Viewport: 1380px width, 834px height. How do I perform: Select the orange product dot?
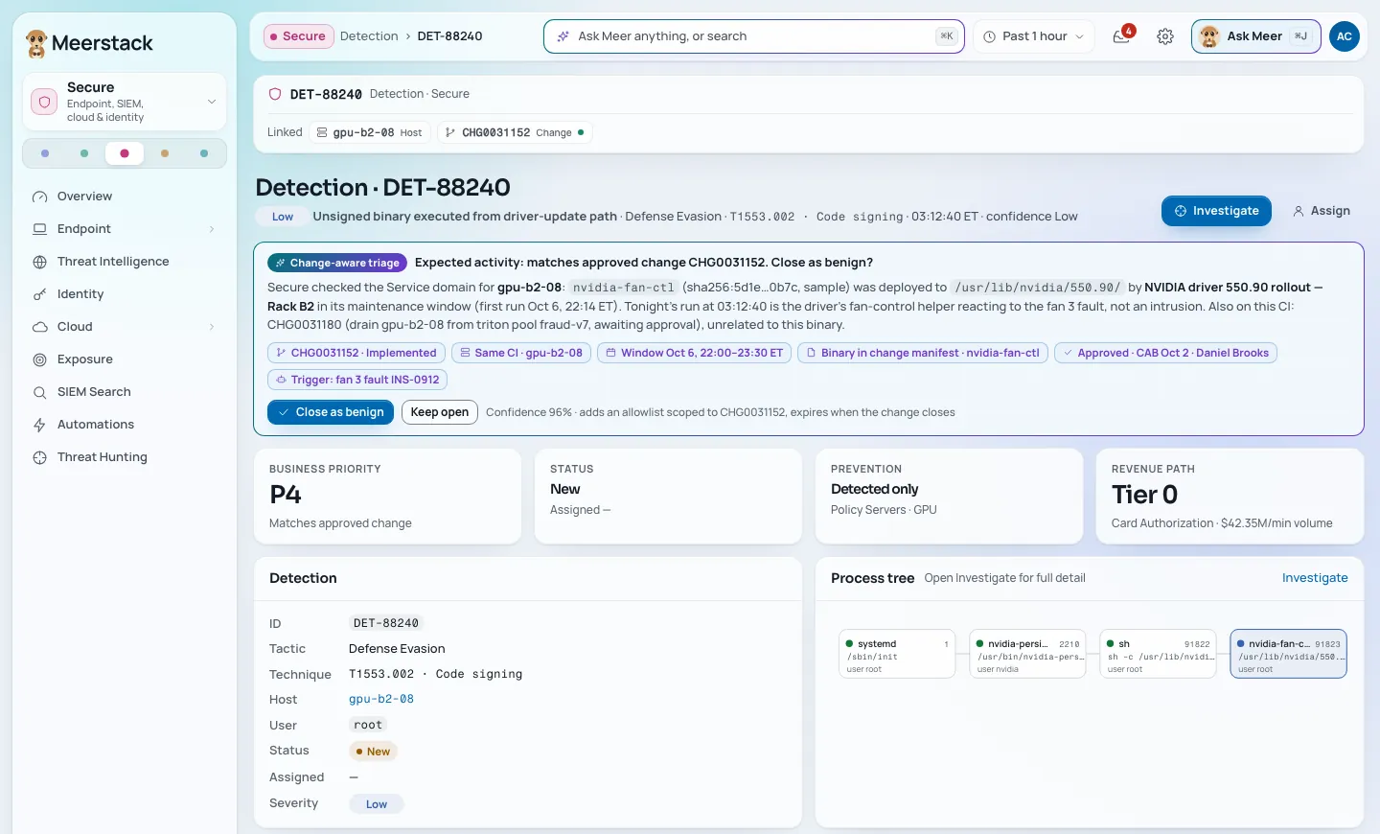click(x=165, y=153)
